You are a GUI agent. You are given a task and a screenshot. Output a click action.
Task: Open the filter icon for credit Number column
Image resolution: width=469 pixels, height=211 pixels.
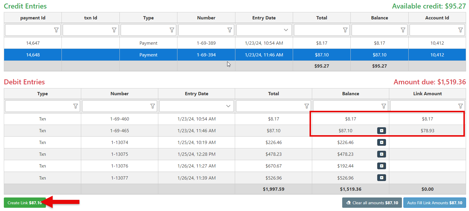point(229,30)
